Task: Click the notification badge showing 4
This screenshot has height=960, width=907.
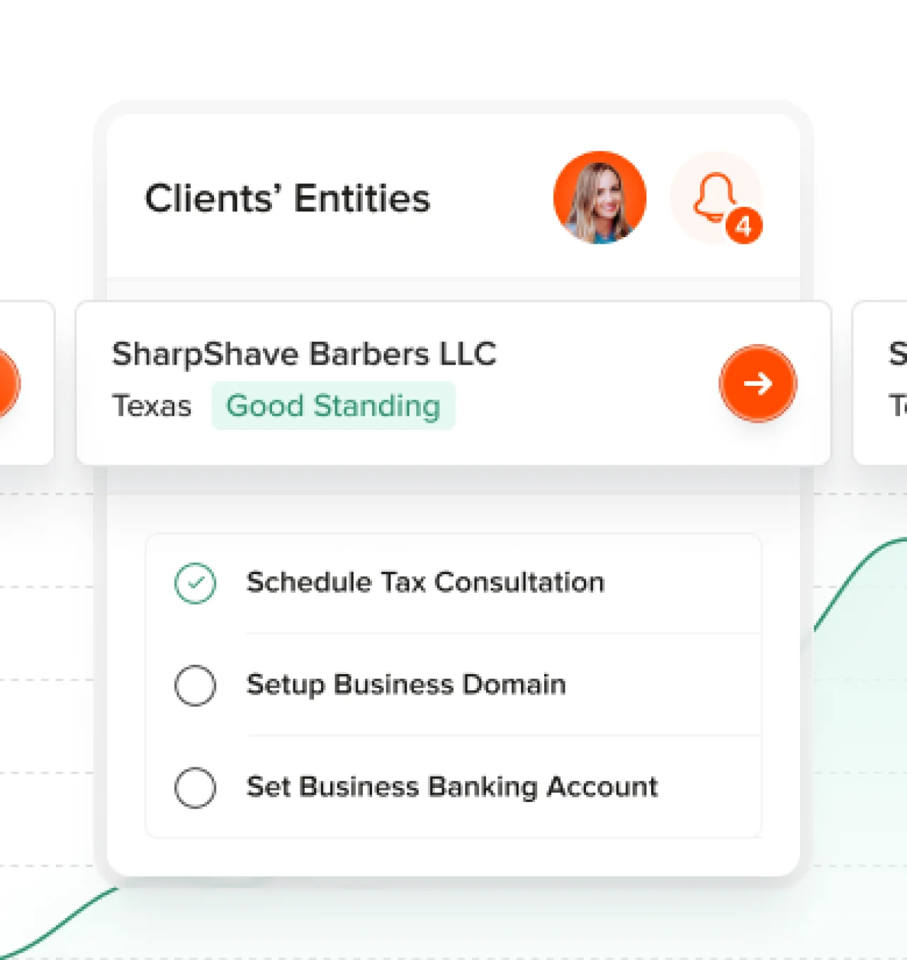Action: (744, 227)
